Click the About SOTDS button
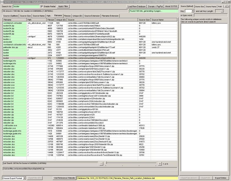This screenshot has height=181, width=231. point(171,6)
